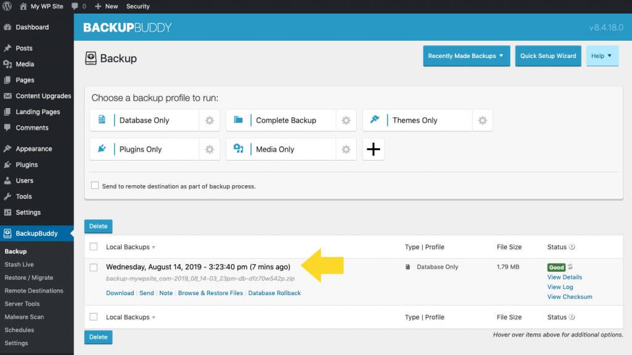
Task: Open Recently Made Backups dropdown
Action: click(x=467, y=56)
